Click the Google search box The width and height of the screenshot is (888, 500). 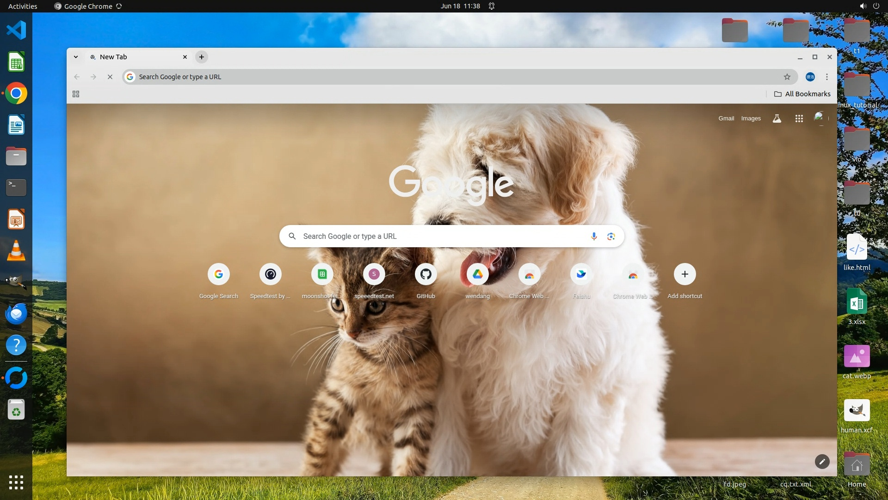click(x=439, y=236)
